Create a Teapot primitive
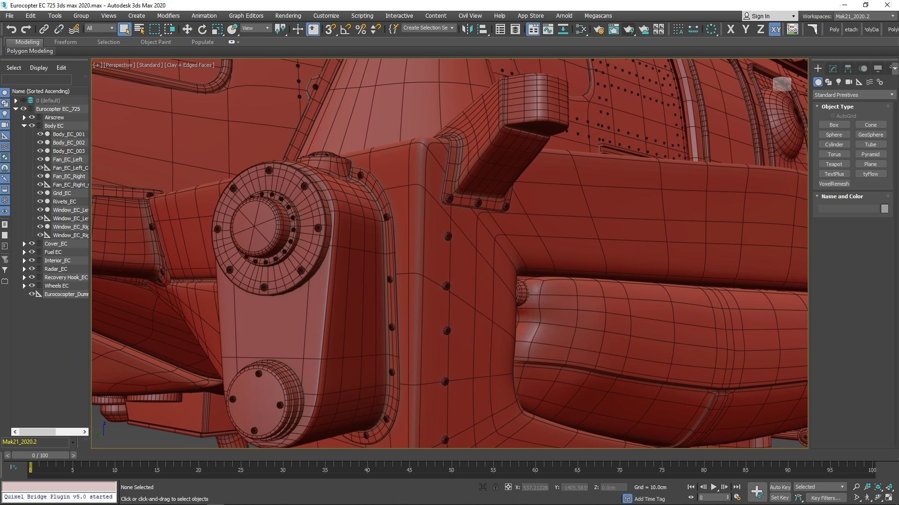 coord(834,164)
